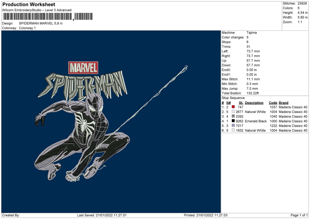Click the Stop Sequence section header
Image resolution: width=310 pixels, height=219 pixels.
pos(233,98)
